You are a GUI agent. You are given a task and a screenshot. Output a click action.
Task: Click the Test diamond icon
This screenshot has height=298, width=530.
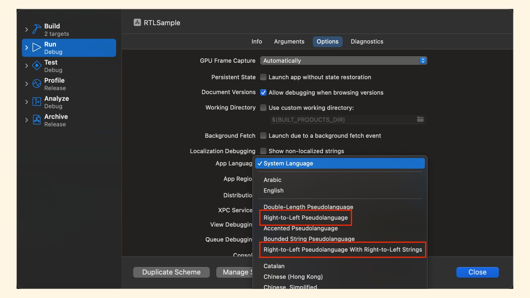36,66
